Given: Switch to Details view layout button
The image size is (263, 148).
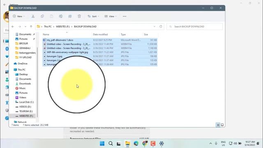Looking at the screenshot, I should coord(218,125).
